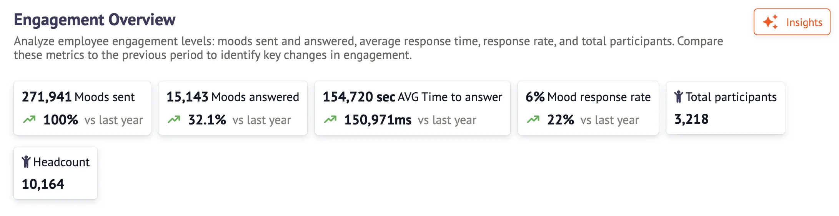
Task: Click the Headcount value 10,164
Action: pyautogui.click(x=43, y=184)
